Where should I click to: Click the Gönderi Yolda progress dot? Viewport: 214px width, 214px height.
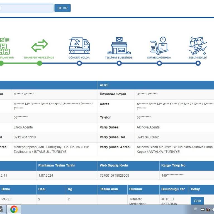[x=79, y=63]
